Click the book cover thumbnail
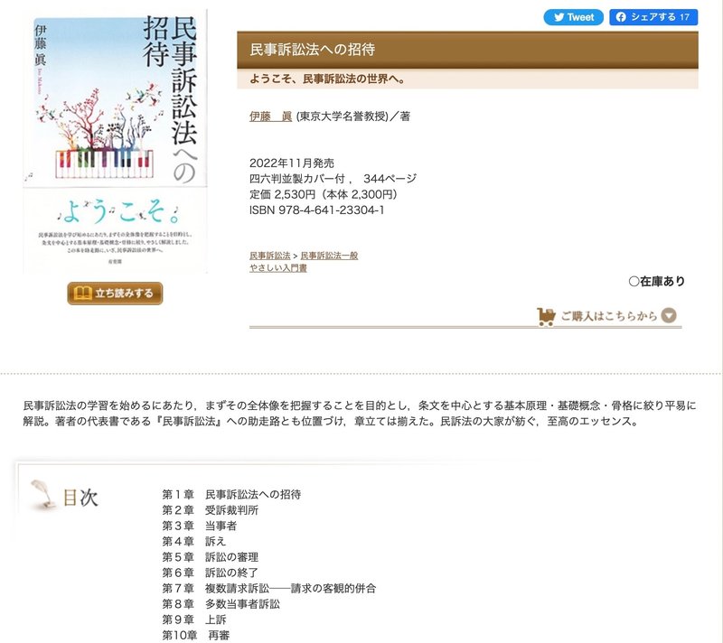 pyautogui.click(x=116, y=142)
